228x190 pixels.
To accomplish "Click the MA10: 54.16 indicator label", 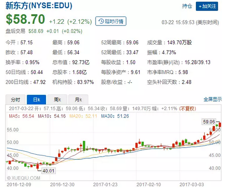I will pos(52,116).
